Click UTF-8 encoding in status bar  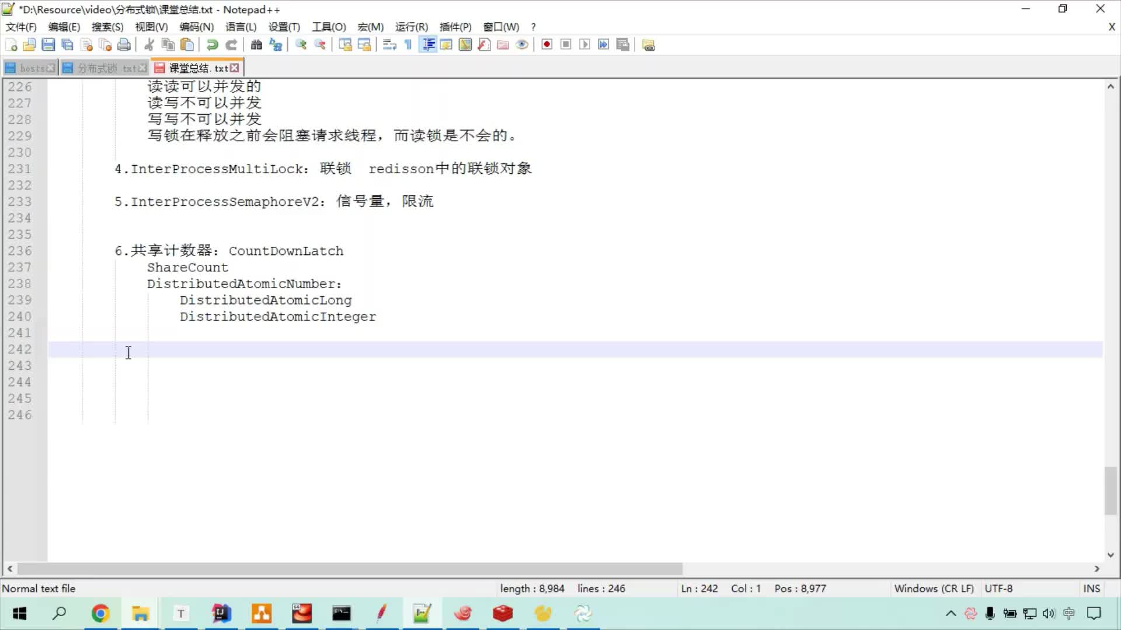tap(998, 589)
